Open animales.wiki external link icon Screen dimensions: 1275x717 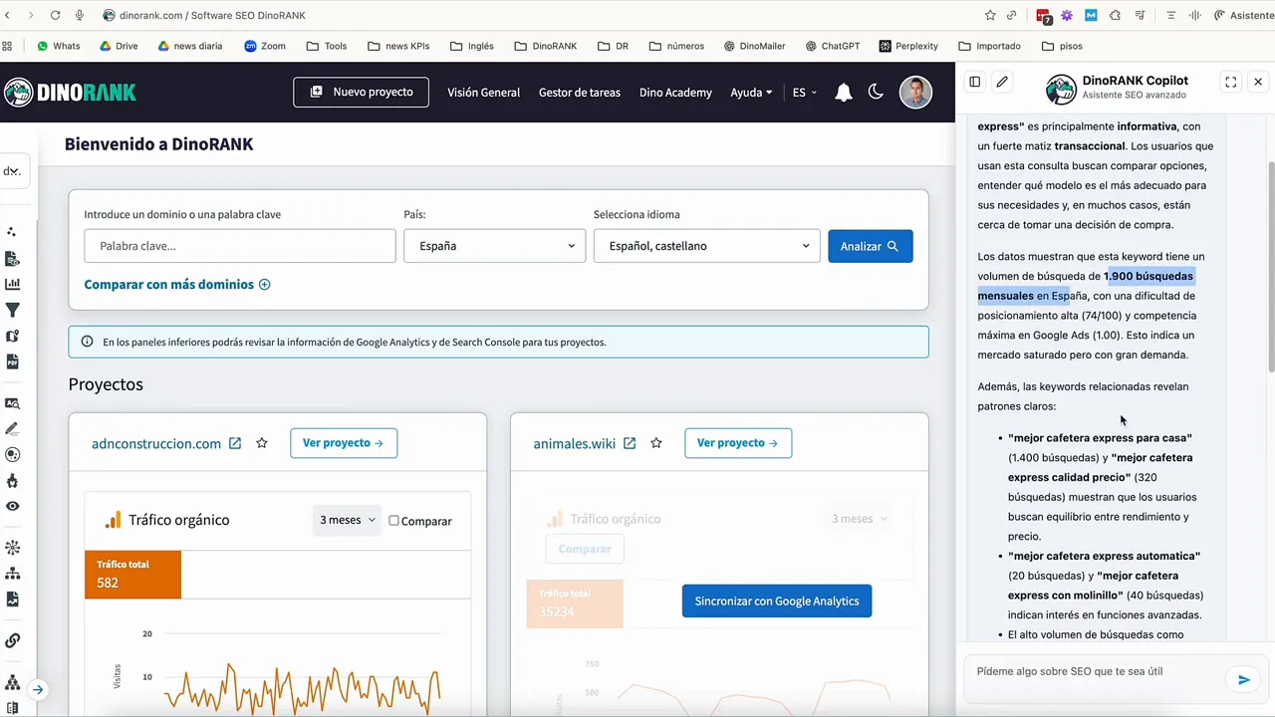click(630, 443)
